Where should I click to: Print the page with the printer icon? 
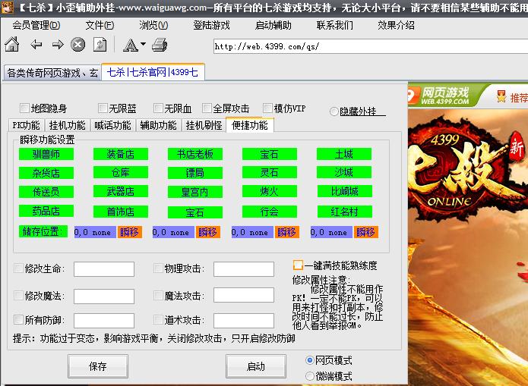pyautogui.click(x=160, y=45)
